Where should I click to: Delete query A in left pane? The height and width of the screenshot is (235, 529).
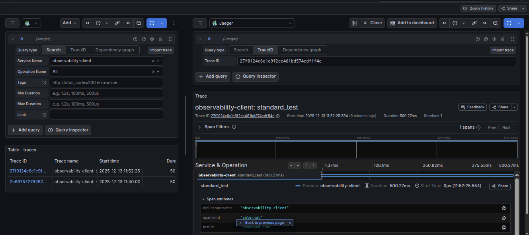pos(160,39)
